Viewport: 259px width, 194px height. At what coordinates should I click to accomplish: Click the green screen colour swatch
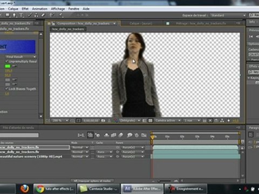pos(8,66)
